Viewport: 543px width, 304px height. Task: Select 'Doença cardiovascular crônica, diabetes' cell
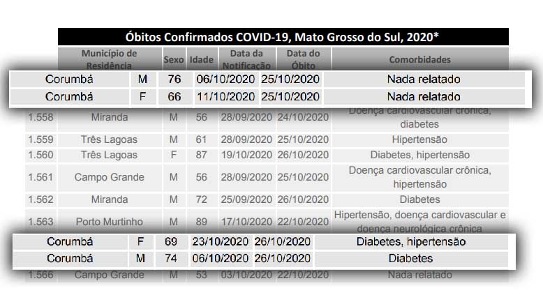point(419,118)
